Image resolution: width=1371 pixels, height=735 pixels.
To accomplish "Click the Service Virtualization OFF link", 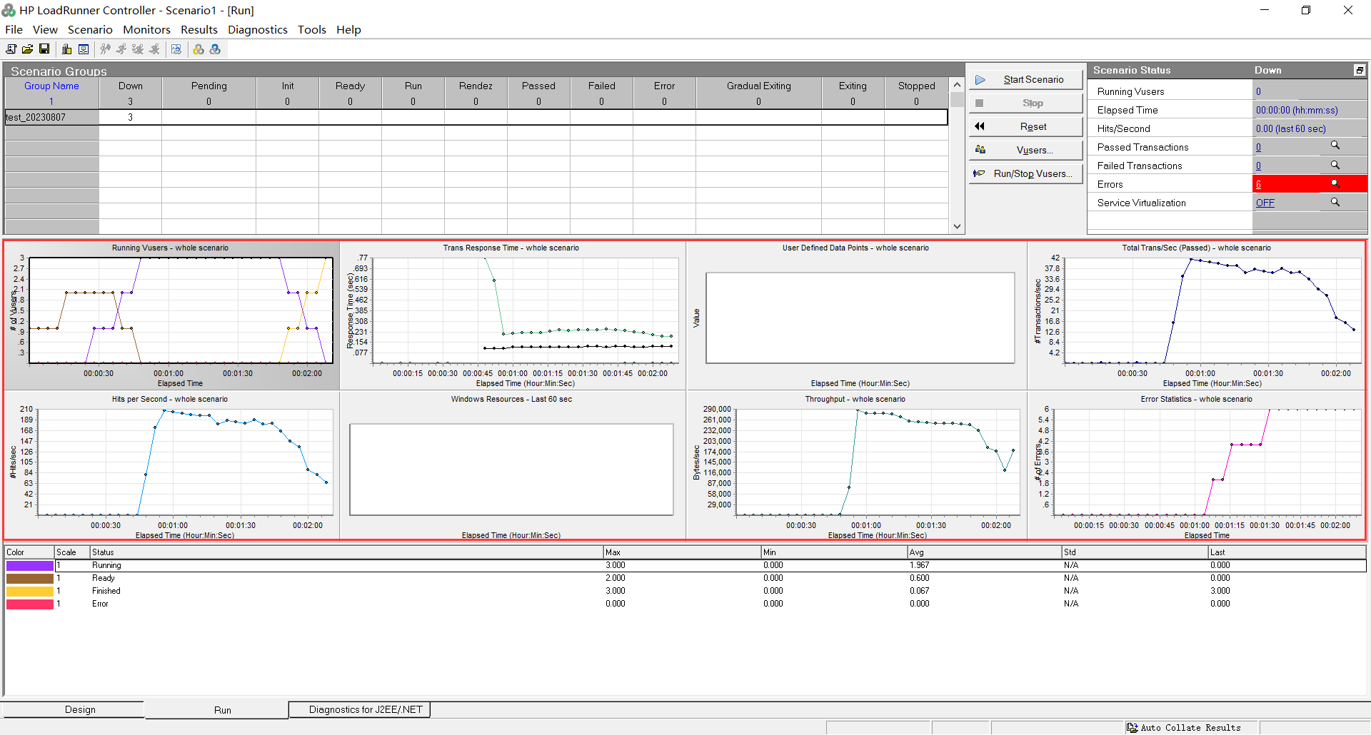I will point(1265,203).
